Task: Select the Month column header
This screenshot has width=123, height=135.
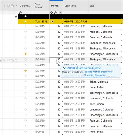Action: (x=56, y=6)
